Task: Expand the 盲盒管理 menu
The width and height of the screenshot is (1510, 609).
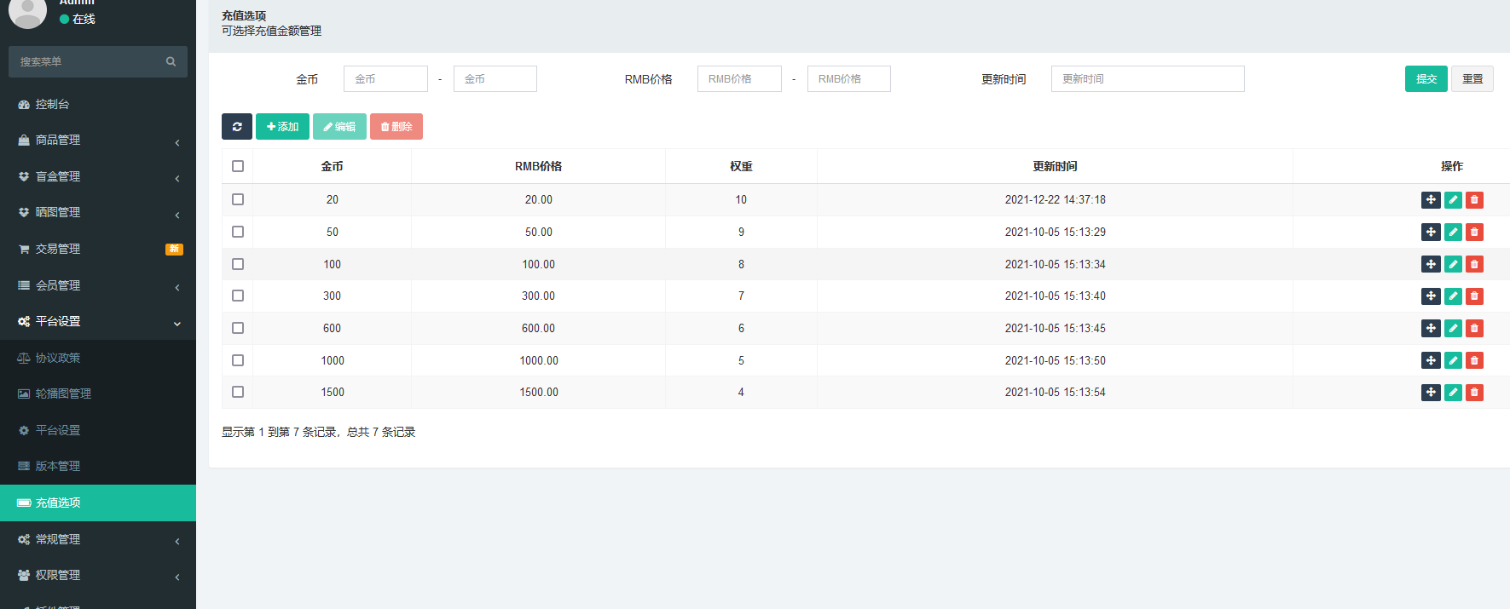Action: (x=98, y=176)
